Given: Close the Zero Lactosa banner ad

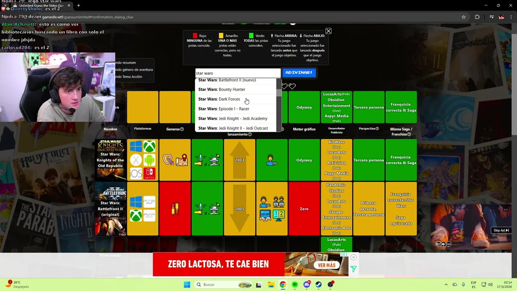Looking at the screenshot, I should [x=353, y=257].
